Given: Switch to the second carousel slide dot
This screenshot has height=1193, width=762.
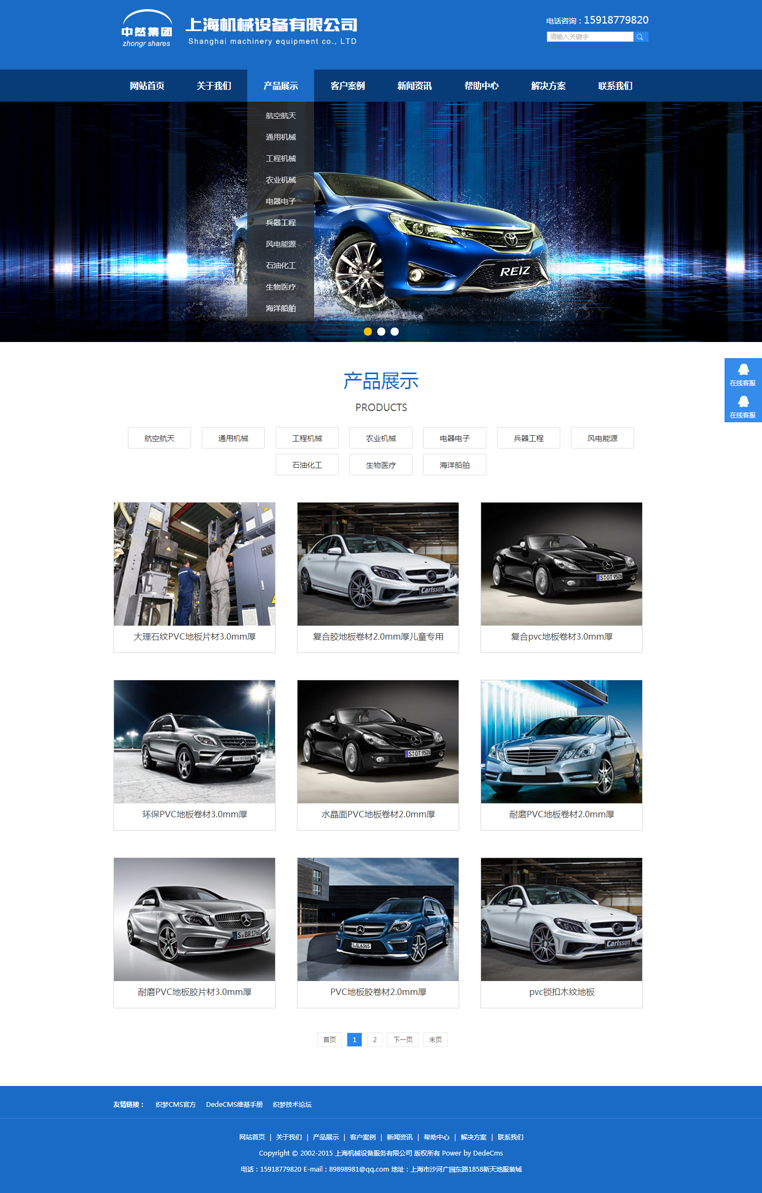Looking at the screenshot, I should point(381,331).
